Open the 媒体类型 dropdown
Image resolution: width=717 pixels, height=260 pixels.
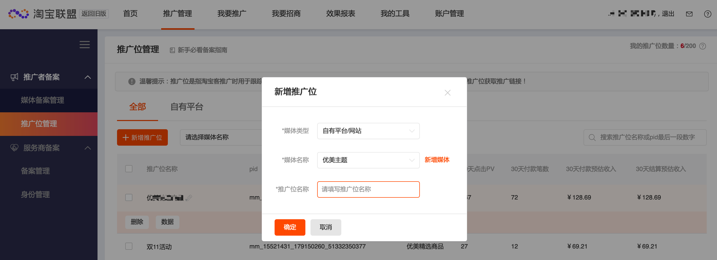pyautogui.click(x=368, y=131)
